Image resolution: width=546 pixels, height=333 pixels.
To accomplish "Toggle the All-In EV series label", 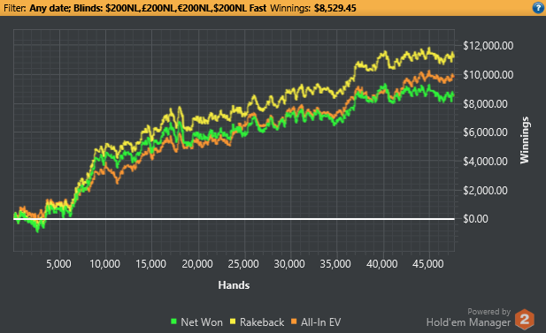I will tap(320, 322).
